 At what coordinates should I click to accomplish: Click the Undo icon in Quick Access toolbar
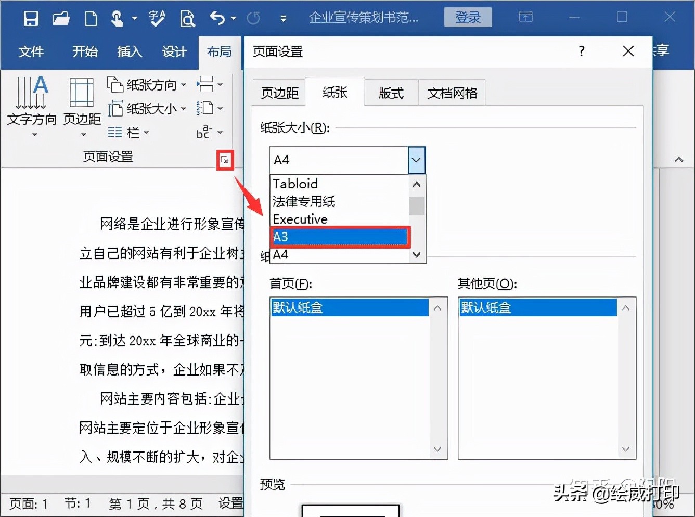(218, 18)
